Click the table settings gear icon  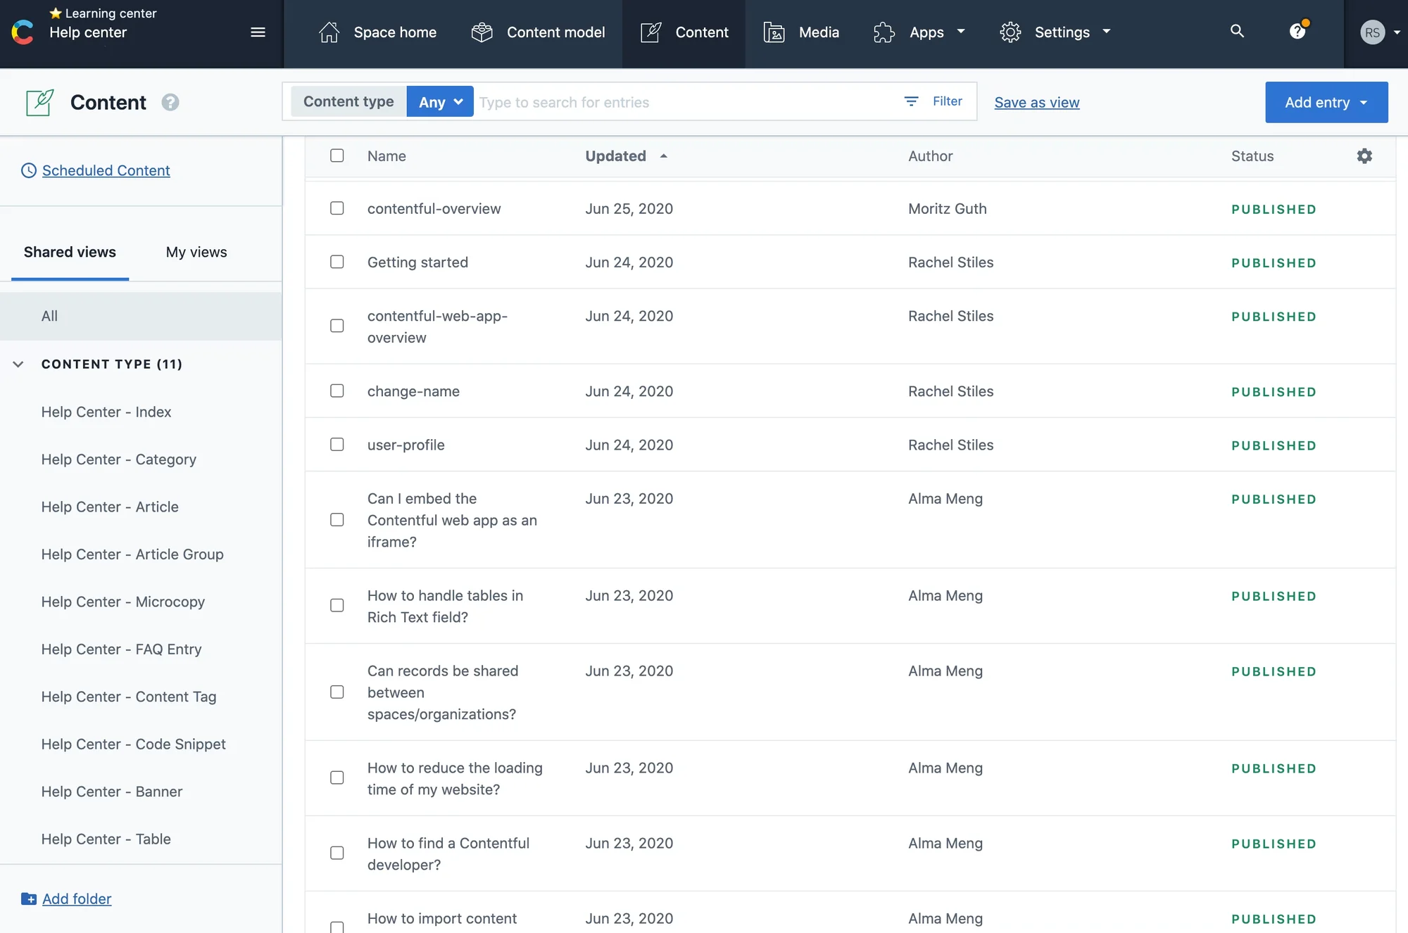click(1364, 156)
